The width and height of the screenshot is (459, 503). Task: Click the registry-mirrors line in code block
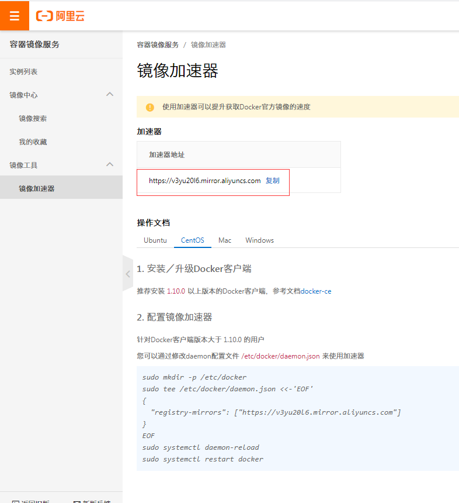coord(276,412)
